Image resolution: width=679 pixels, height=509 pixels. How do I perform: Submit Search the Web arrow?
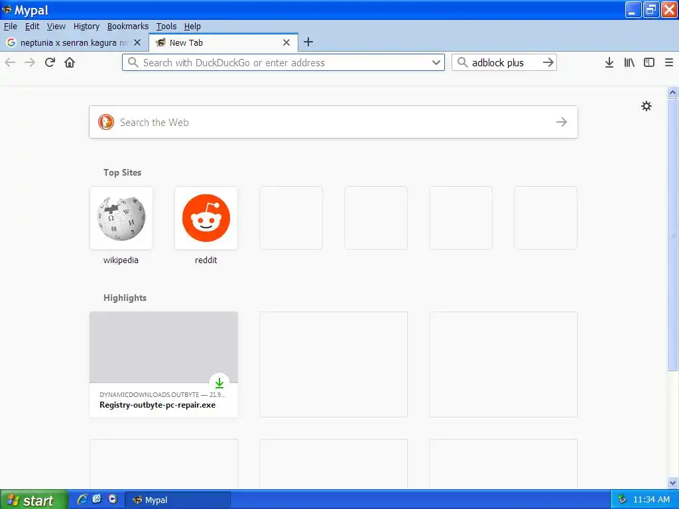pos(562,122)
